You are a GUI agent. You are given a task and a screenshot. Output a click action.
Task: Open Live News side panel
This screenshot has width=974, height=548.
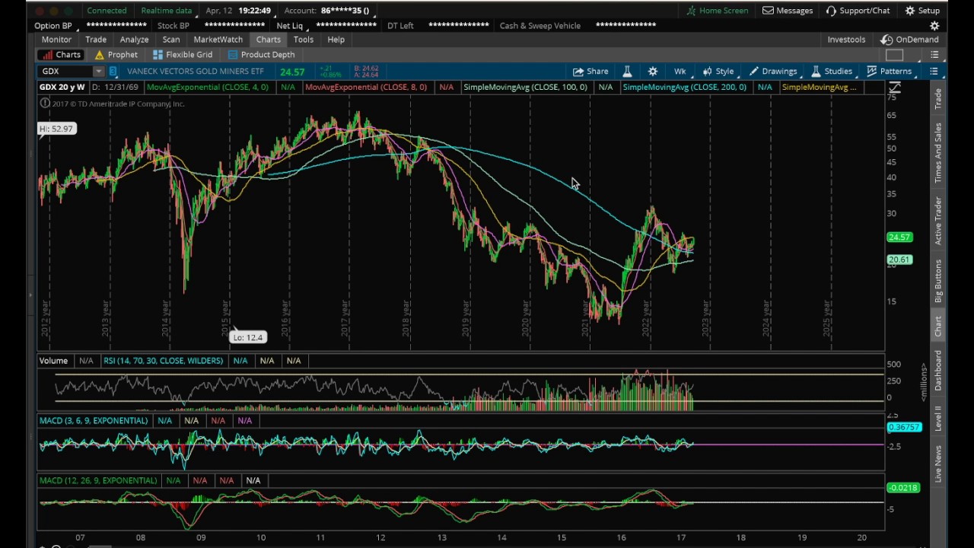938,464
